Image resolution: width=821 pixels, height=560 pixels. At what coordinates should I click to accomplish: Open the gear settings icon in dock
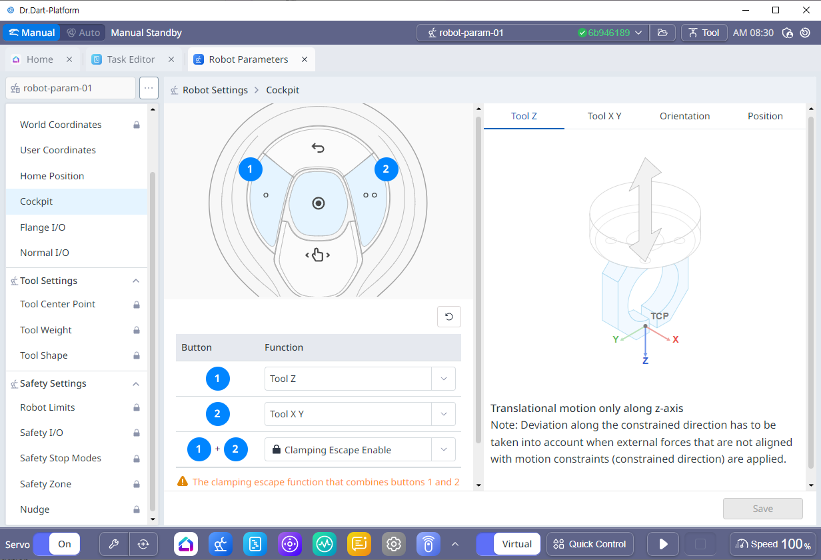[393, 544]
